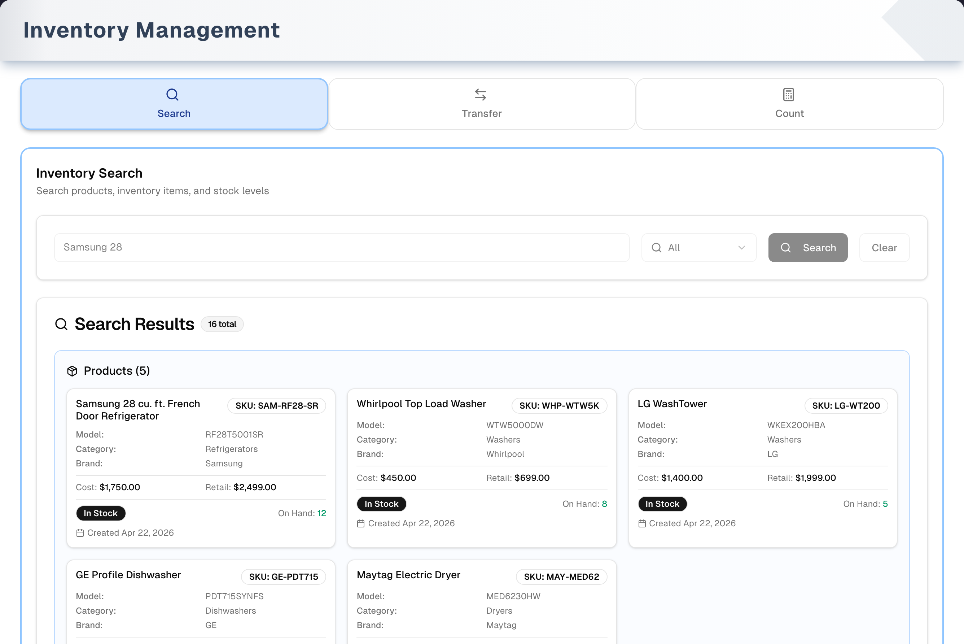Click In Stock badge on LG WashTower card
The width and height of the screenshot is (964, 644).
click(x=662, y=504)
